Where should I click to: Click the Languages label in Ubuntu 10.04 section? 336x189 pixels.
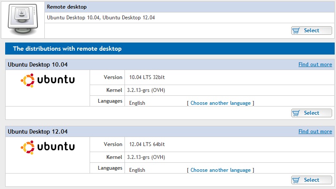click(110, 101)
